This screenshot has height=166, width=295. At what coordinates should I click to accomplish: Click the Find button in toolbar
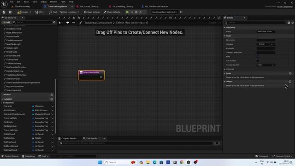click(x=53, y=12)
